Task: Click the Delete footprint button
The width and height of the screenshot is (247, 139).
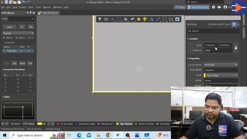Action: 22,63
